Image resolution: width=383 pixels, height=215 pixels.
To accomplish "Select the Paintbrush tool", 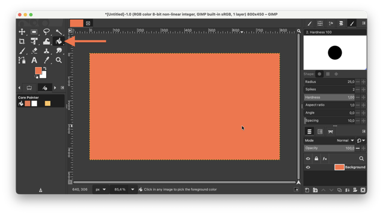I will click(x=22, y=51).
